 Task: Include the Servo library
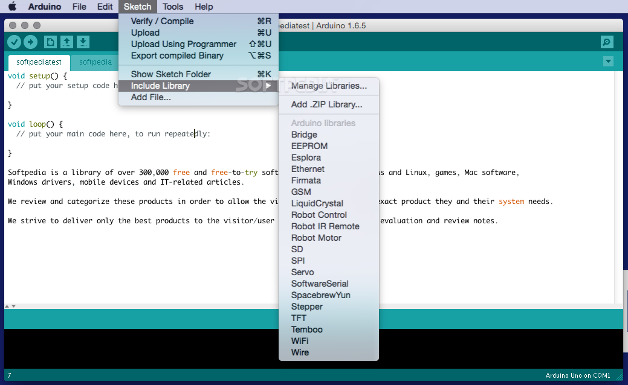coord(328,272)
